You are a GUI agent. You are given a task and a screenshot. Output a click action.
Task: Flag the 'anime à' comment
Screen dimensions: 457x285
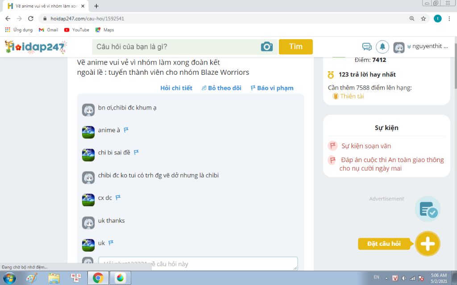(126, 130)
